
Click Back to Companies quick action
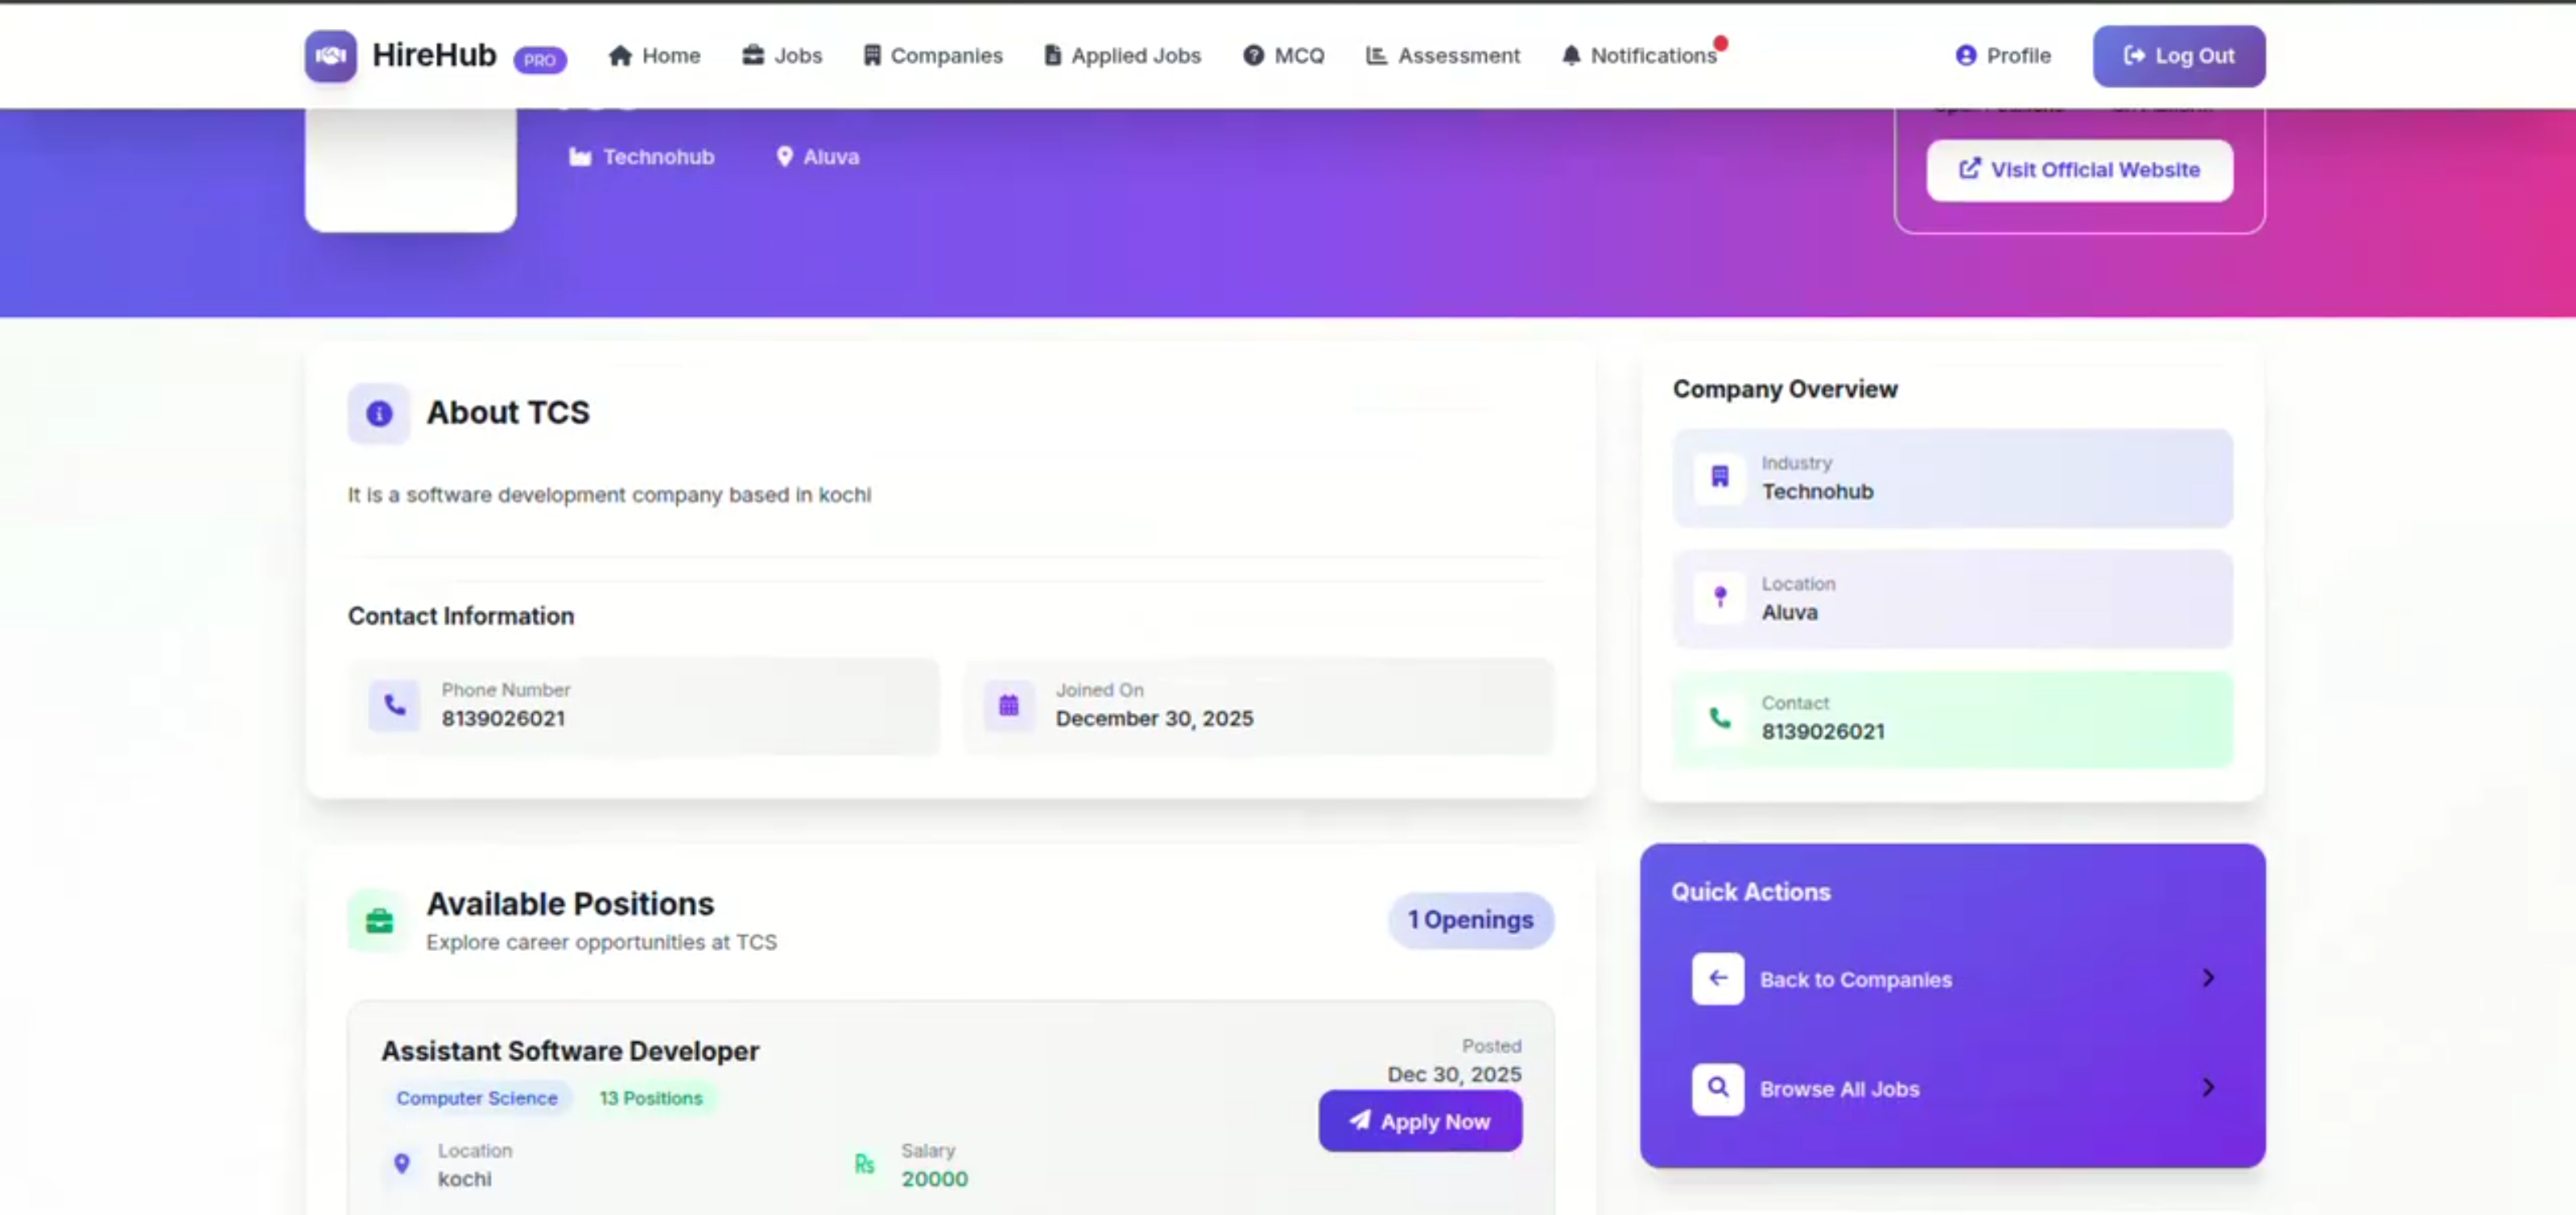click(x=1953, y=979)
